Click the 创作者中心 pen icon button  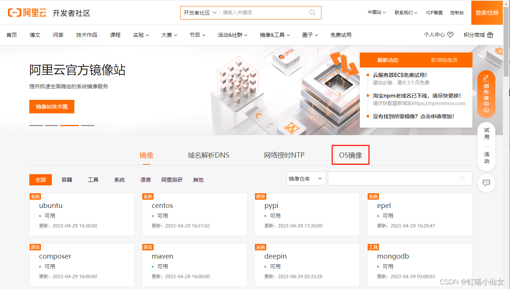point(486,94)
